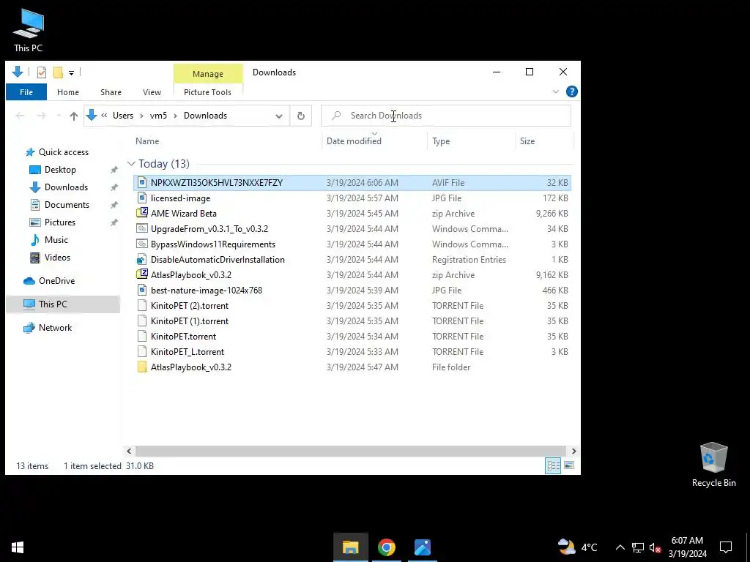Open File Explorer help icon
The width and height of the screenshot is (750, 562).
pos(571,91)
